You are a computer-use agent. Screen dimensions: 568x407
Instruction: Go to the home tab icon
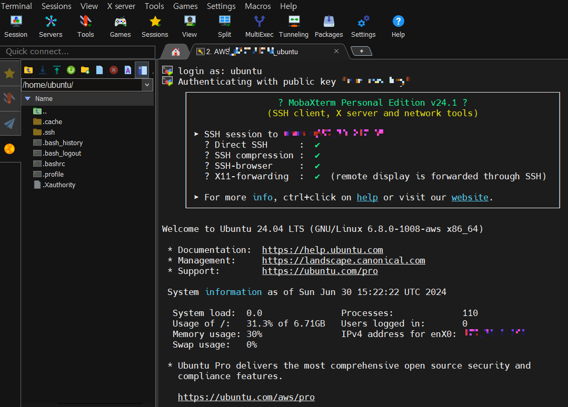coord(176,52)
